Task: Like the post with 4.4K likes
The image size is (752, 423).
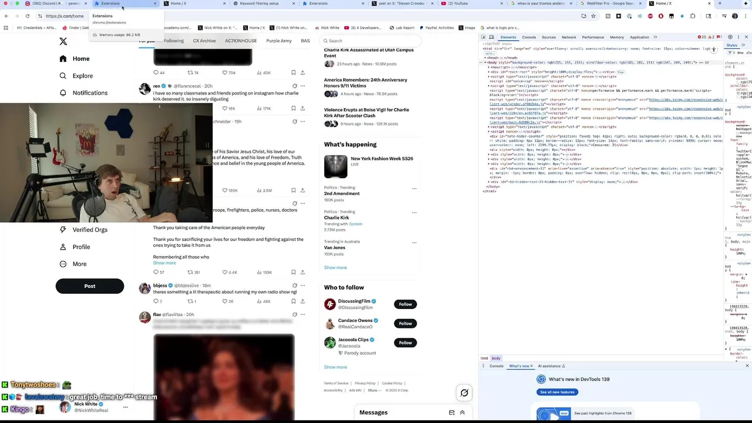Action: pyautogui.click(x=230, y=273)
